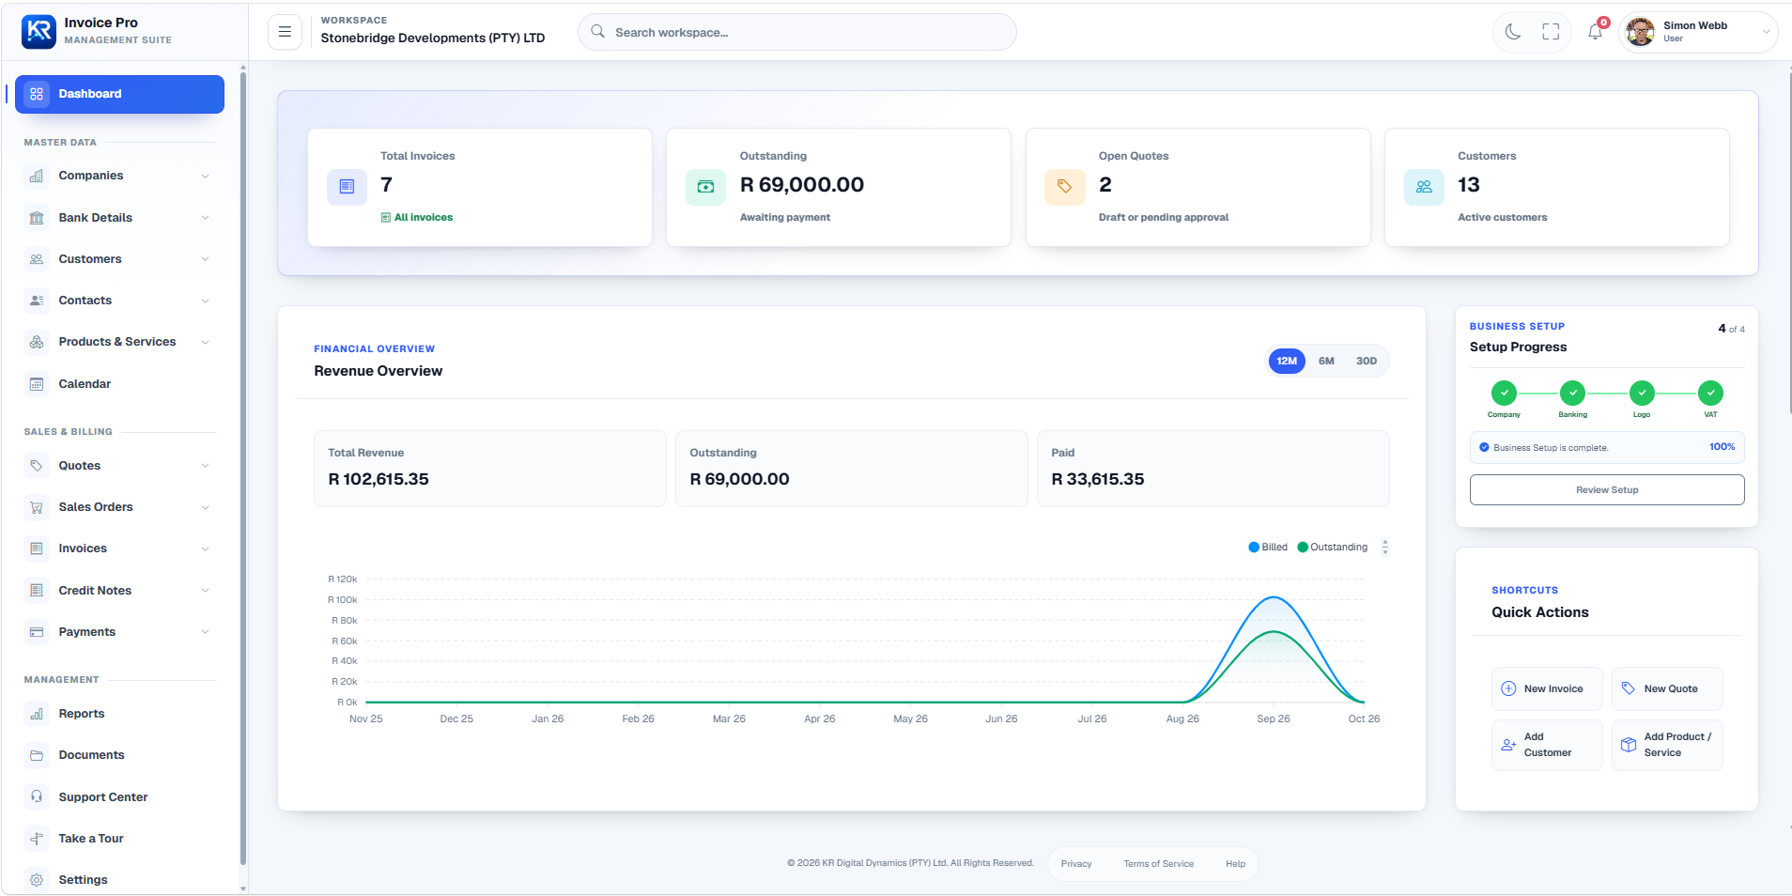
Task: Click the Review Setup button
Action: [1607, 490]
